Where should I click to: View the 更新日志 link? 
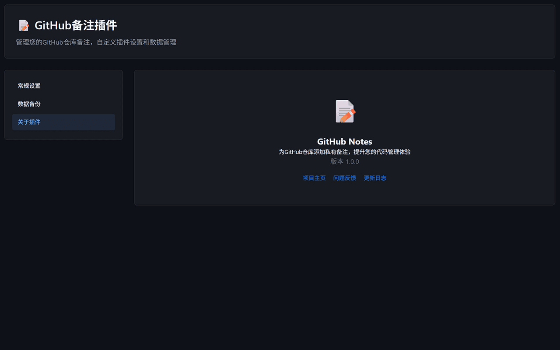375,178
